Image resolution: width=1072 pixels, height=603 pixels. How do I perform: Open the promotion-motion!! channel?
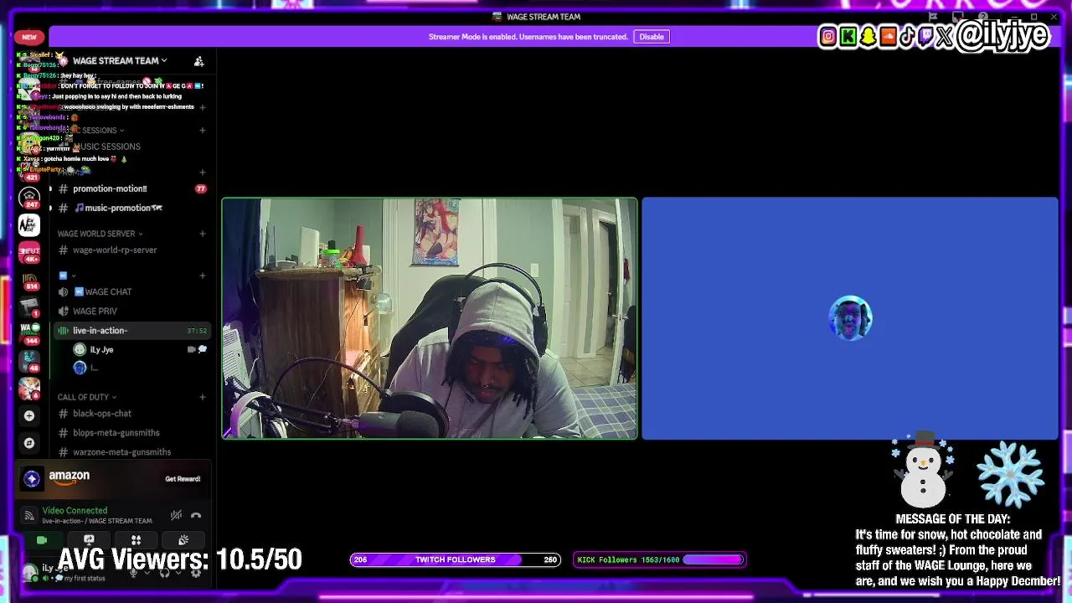click(x=131, y=188)
